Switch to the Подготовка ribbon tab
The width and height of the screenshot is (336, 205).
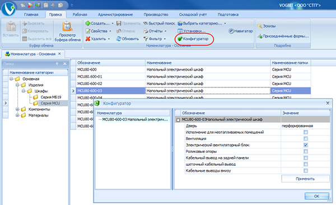click(228, 15)
